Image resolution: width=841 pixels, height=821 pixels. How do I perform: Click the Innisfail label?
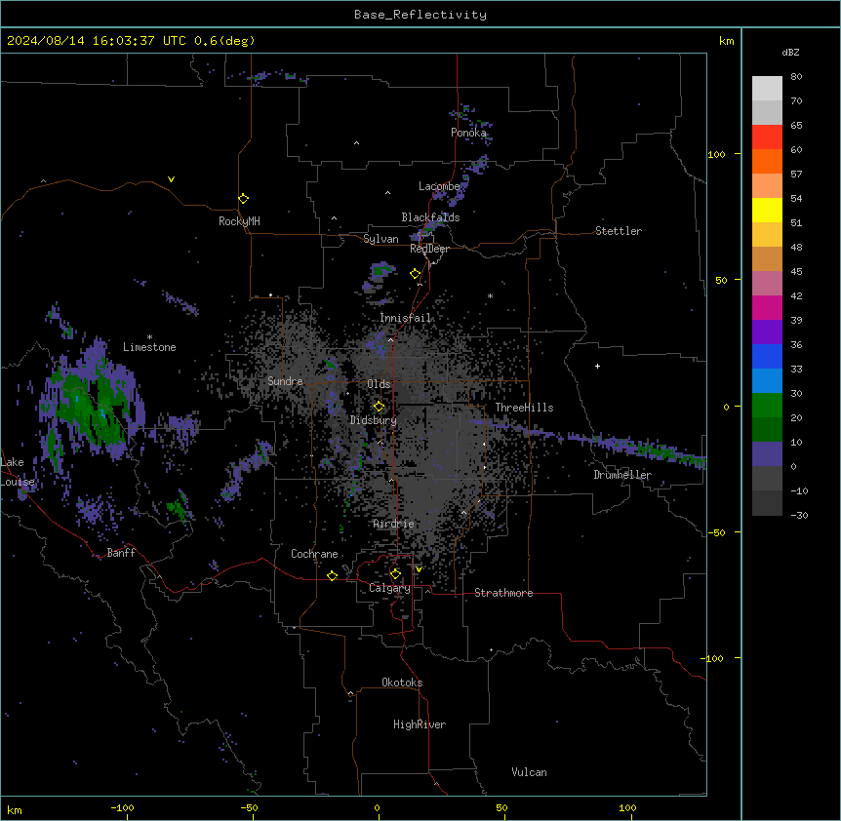click(406, 318)
